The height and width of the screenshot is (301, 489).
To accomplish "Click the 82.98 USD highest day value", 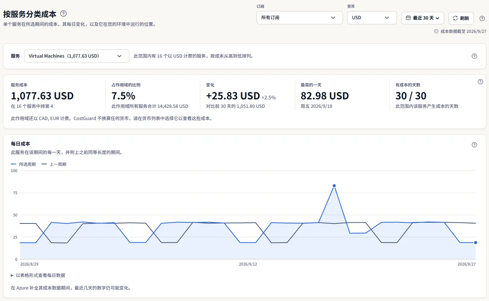I will point(325,96).
